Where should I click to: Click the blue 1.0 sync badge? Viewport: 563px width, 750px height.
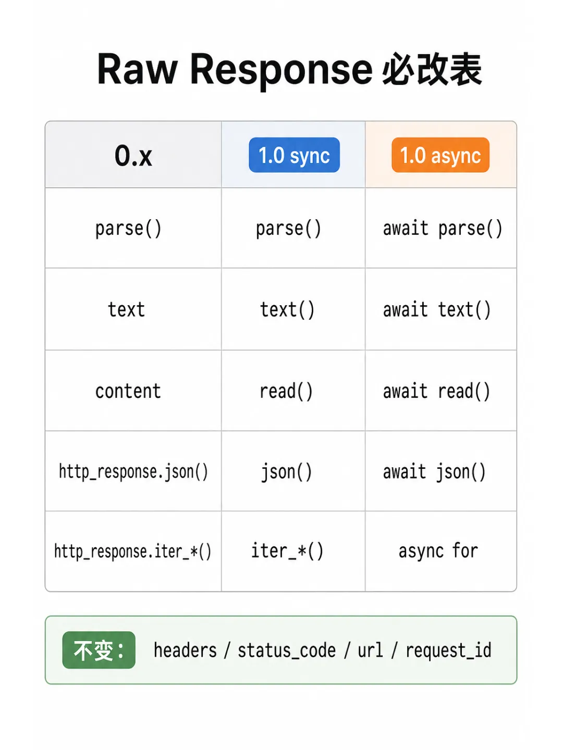click(x=294, y=155)
